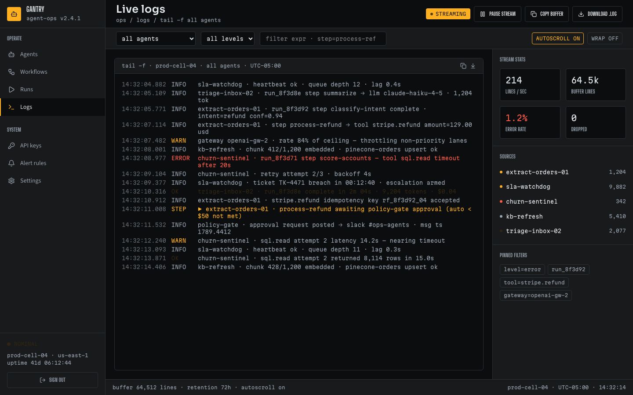Open API keys via key icon
The height and width of the screenshot is (395, 633).
(x=11, y=146)
